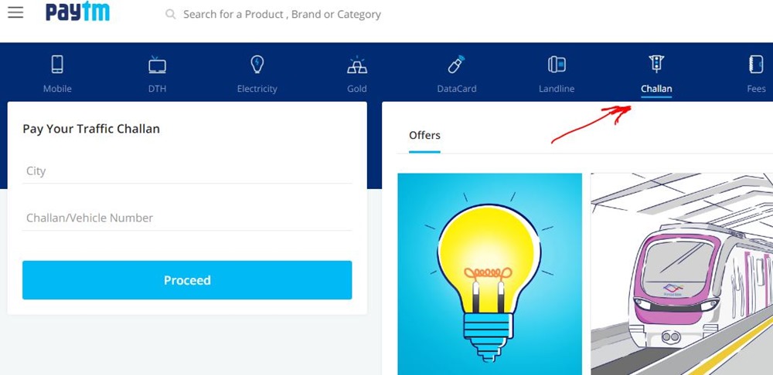Select the Mobile recharge phone icon

[x=57, y=65]
